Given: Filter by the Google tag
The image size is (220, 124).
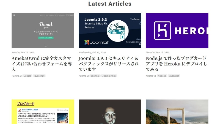Looking at the screenshot, I should tap(27, 76).
